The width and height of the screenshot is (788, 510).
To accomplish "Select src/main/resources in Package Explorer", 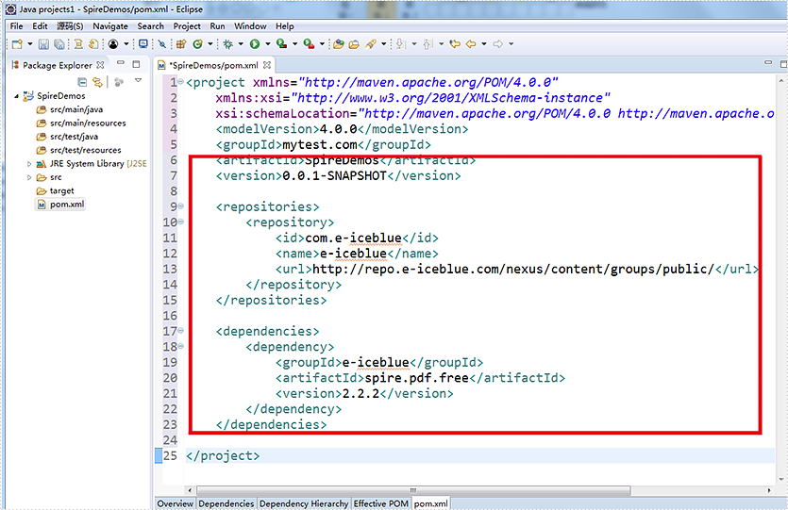I will tap(81, 123).
